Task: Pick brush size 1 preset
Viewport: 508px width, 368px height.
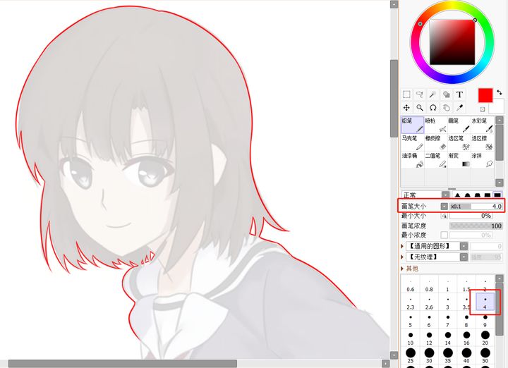Action: pyautogui.click(x=448, y=285)
